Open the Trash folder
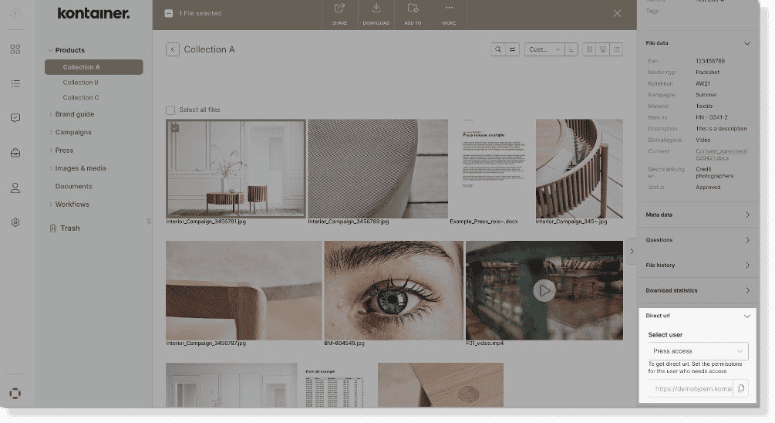This screenshot has height=423, width=775. click(69, 228)
